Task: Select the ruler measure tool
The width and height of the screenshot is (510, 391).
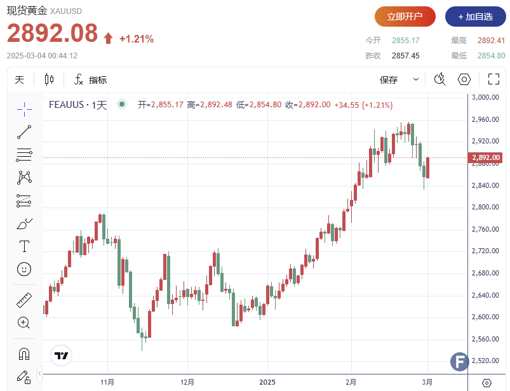Action: point(24,300)
